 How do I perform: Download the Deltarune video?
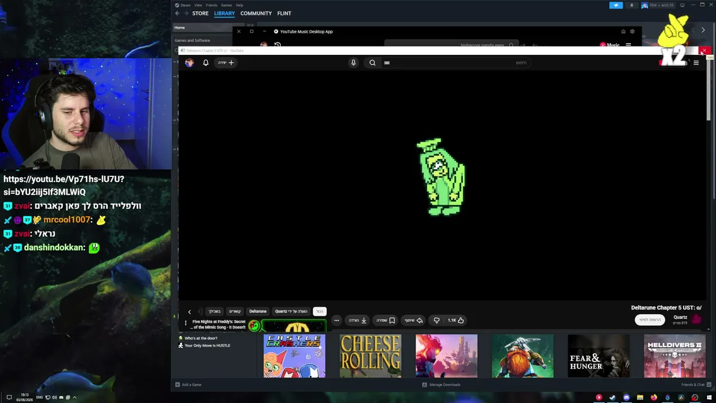[357, 320]
